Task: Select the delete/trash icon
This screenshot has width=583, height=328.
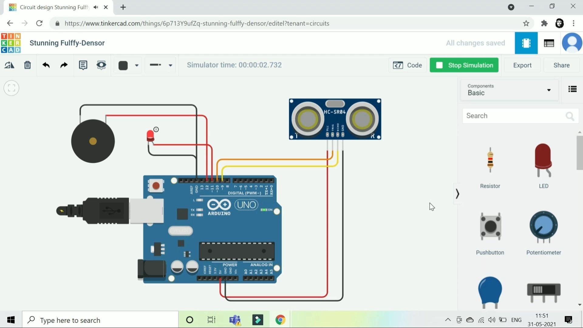Action: (x=27, y=65)
